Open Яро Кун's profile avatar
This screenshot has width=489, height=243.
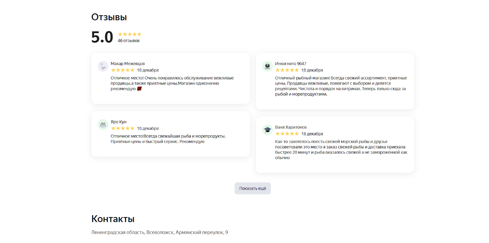point(103,124)
